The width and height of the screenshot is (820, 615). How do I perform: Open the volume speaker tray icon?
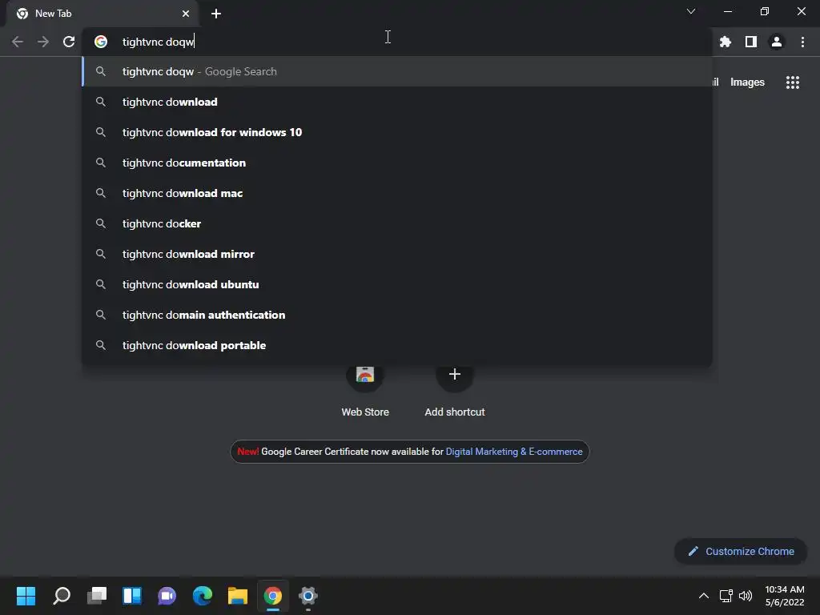click(746, 596)
